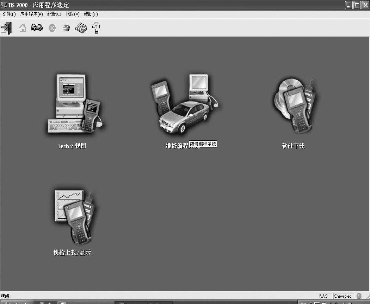370x304 pixels.
Task: Open the 配置(C) menu
Action: click(x=54, y=14)
